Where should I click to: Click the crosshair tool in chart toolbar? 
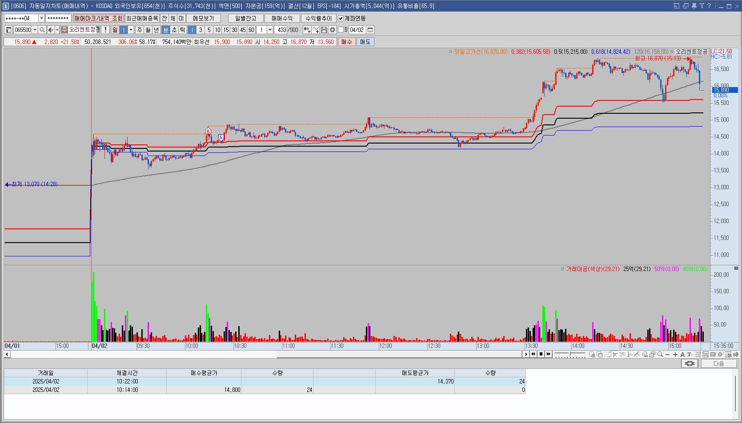point(615,354)
